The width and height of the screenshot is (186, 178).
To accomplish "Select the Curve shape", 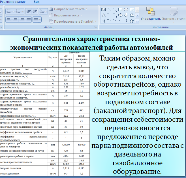I will click(x=115, y=21).
